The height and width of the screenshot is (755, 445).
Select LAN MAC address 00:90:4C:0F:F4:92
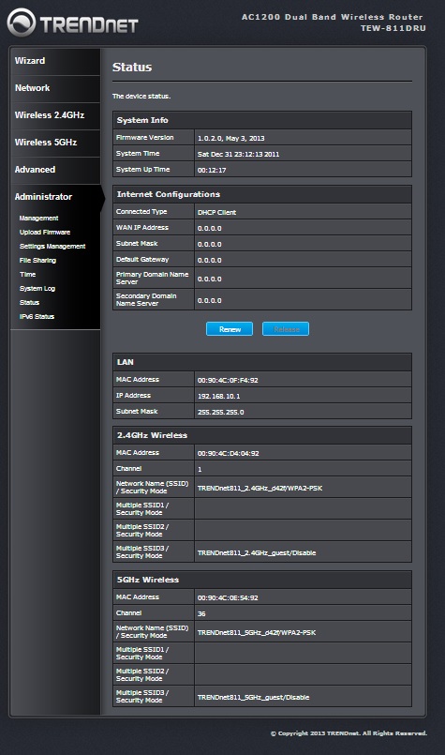(x=228, y=380)
